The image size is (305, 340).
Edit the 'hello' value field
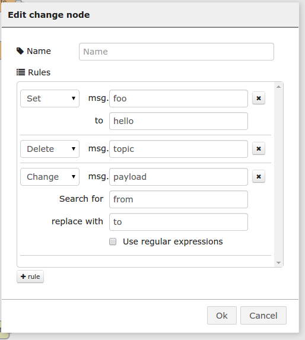click(179, 121)
